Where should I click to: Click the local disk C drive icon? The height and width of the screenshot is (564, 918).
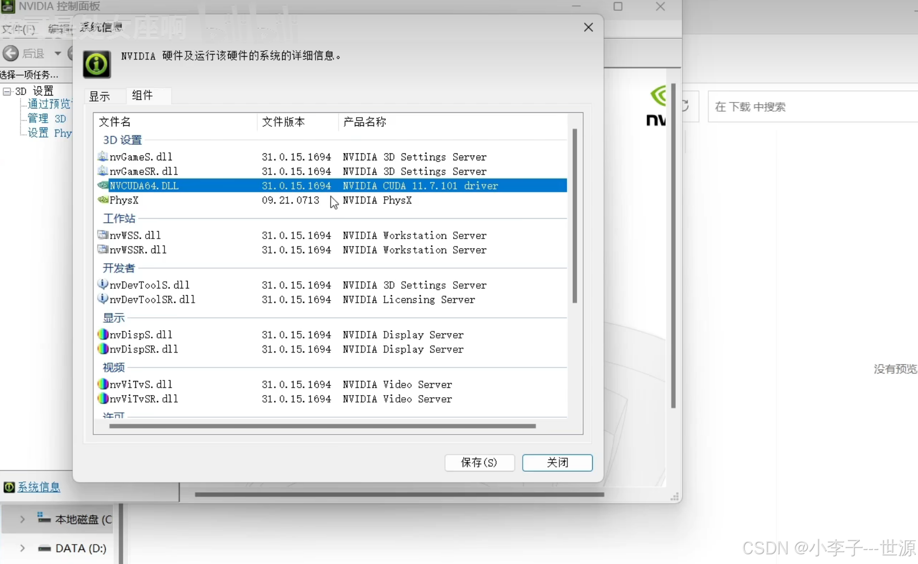click(44, 518)
